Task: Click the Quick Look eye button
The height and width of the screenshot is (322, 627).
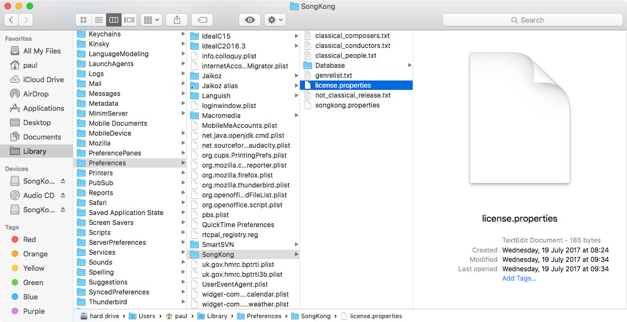Action: click(x=250, y=20)
